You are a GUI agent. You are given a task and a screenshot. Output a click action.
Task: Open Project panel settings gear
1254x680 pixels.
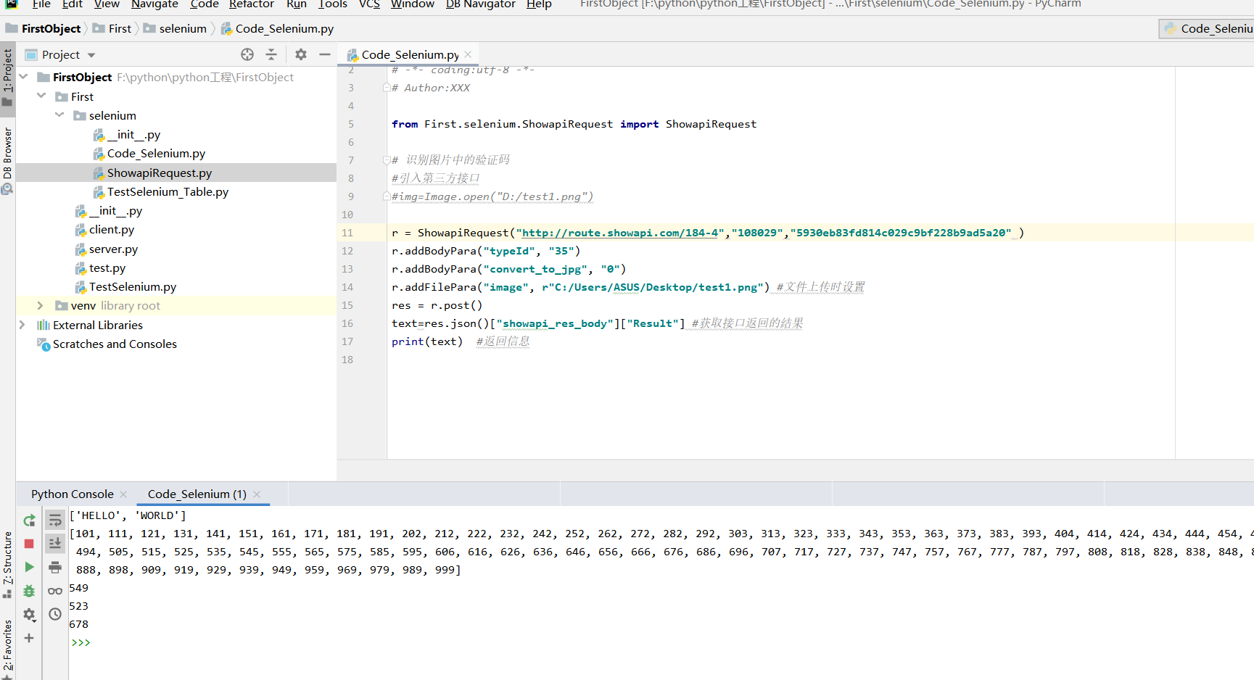pos(301,54)
